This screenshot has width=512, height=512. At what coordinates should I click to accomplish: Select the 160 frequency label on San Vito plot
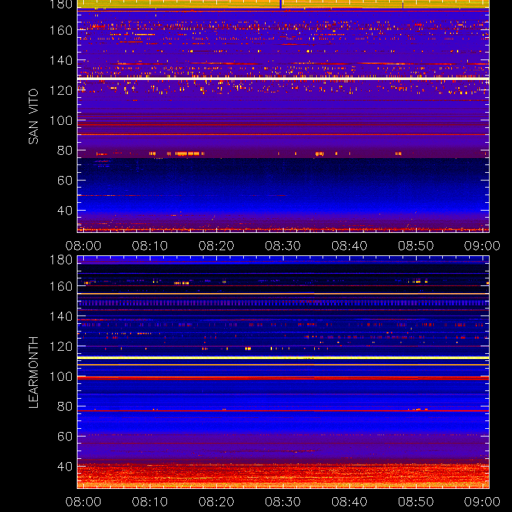[61, 30]
